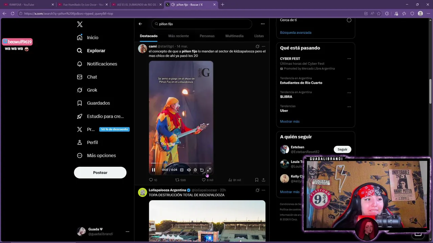Open CYBER FEST trend options
This screenshot has width=433, height=243.
(349, 59)
